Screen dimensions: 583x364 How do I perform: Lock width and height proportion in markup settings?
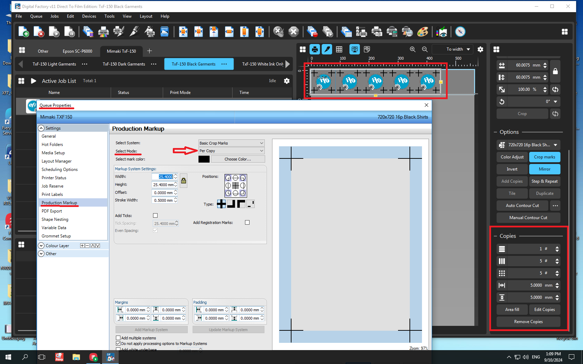pos(184,181)
